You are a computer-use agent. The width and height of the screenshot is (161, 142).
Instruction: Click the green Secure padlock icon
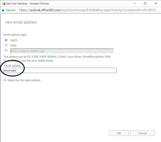point(3,10)
